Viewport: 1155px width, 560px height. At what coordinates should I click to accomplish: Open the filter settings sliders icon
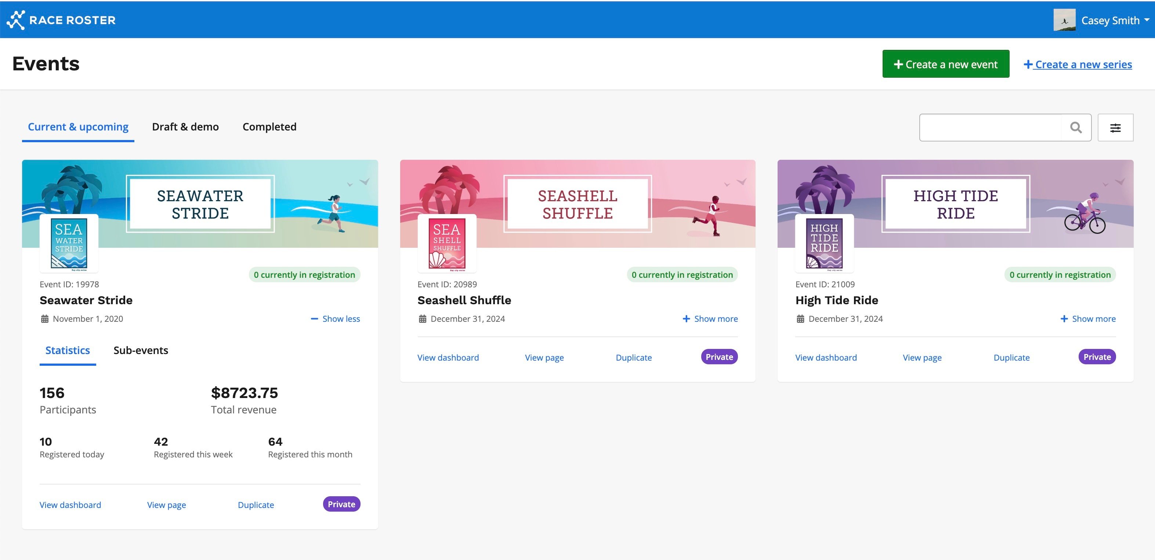(x=1115, y=128)
